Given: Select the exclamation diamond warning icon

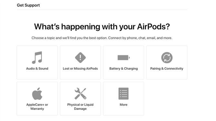Looking at the screenshot, I should 80,58.
